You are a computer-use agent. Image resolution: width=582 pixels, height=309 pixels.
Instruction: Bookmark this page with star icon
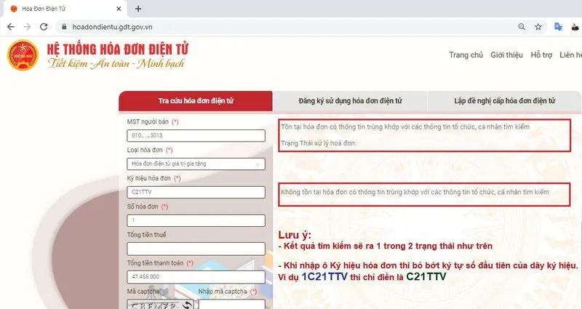[x=538, y=27]
